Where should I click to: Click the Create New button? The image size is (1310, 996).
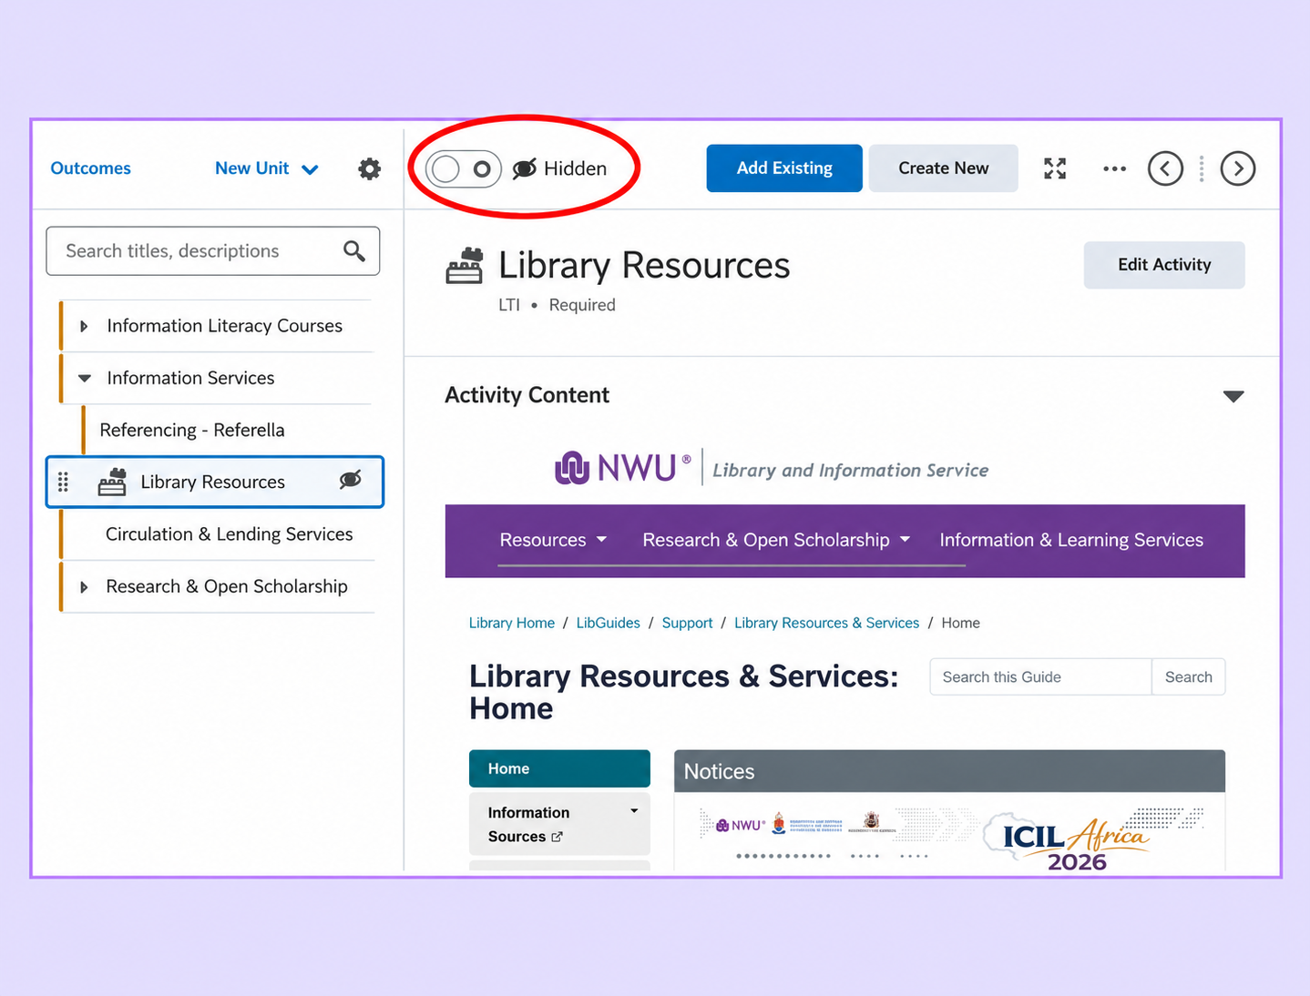[x=943, y=168]
